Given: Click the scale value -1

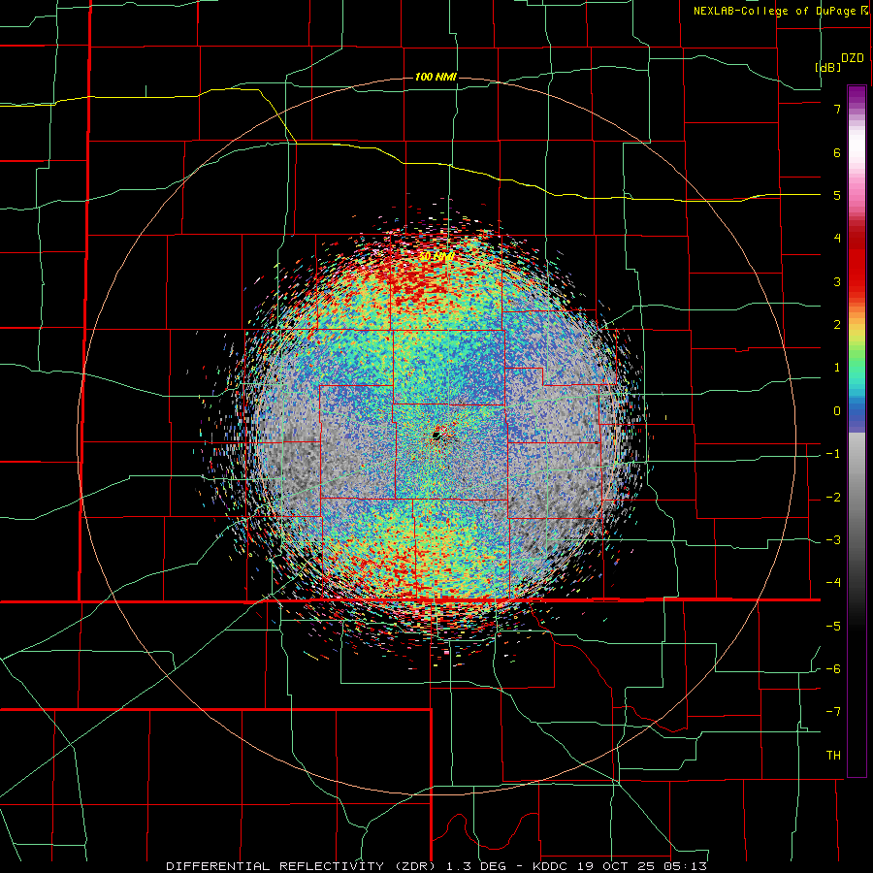Looking at the screenshot, I should click(833, 454).
